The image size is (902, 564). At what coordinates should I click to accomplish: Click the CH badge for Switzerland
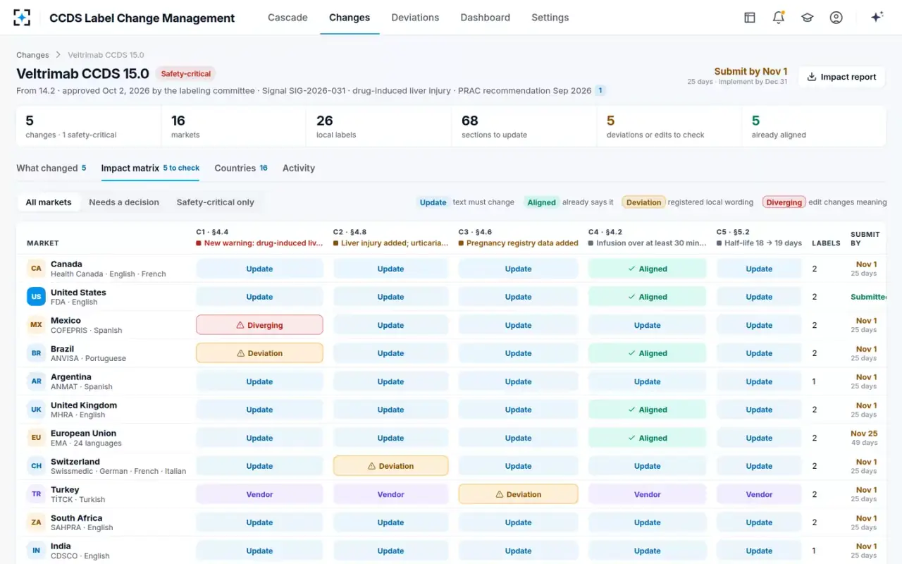tap(36, 466)
